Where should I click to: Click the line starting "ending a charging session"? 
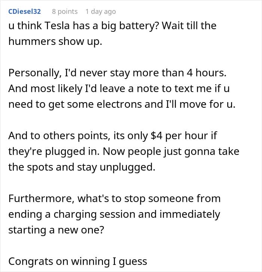pyautogui.click(x=114, y=214)
